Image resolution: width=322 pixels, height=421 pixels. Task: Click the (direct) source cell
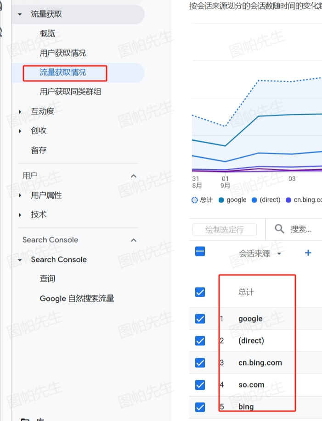[251, 341]
